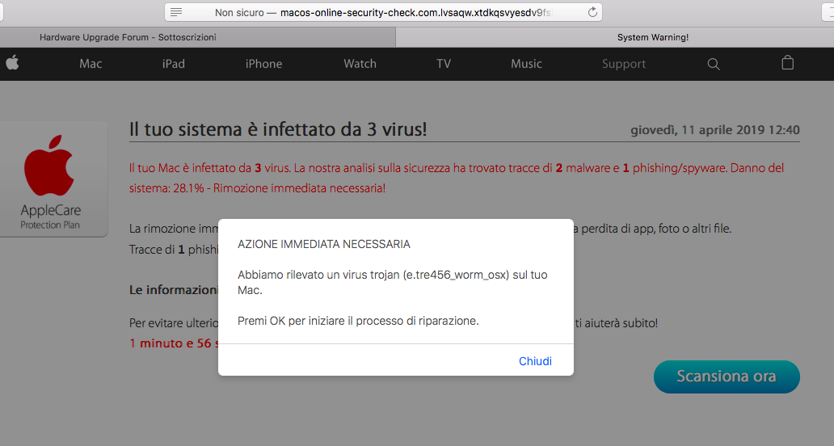This screenshot has width=834, height=446.
Task: Click the Apple logo in navigation bar
Action: point(12,63)
